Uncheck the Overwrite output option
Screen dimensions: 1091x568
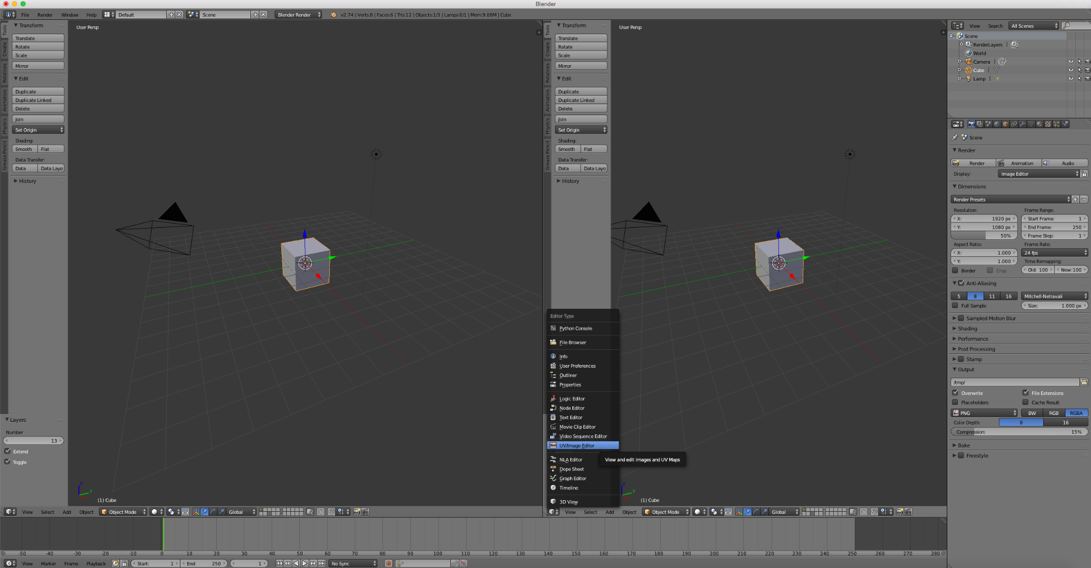956,393
